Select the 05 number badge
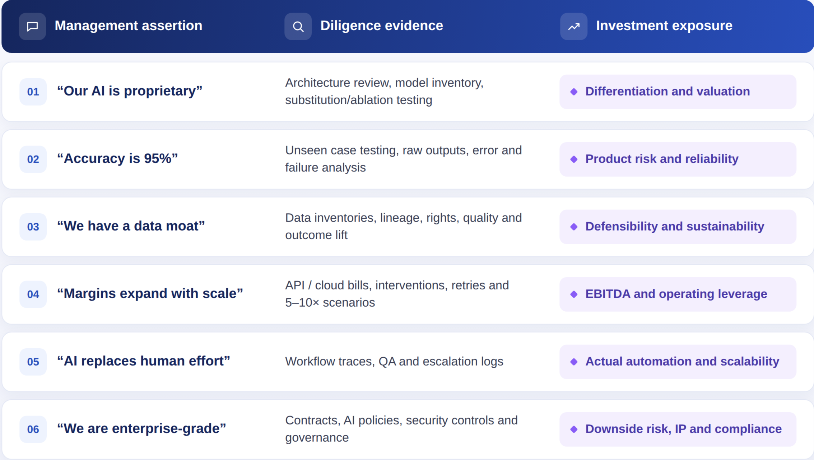 (x=33, y=362)
